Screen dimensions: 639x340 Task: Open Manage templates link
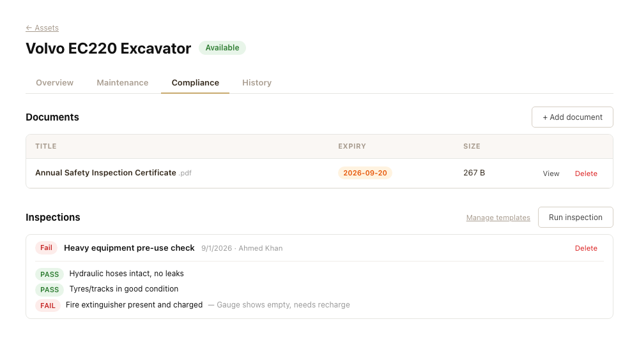[x=498, y=218]
